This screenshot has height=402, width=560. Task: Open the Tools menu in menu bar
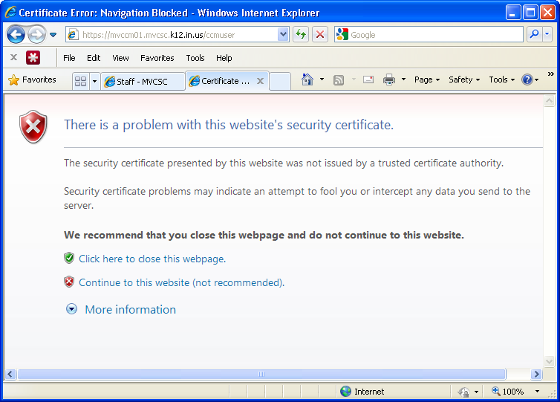[x=195, y=58]
